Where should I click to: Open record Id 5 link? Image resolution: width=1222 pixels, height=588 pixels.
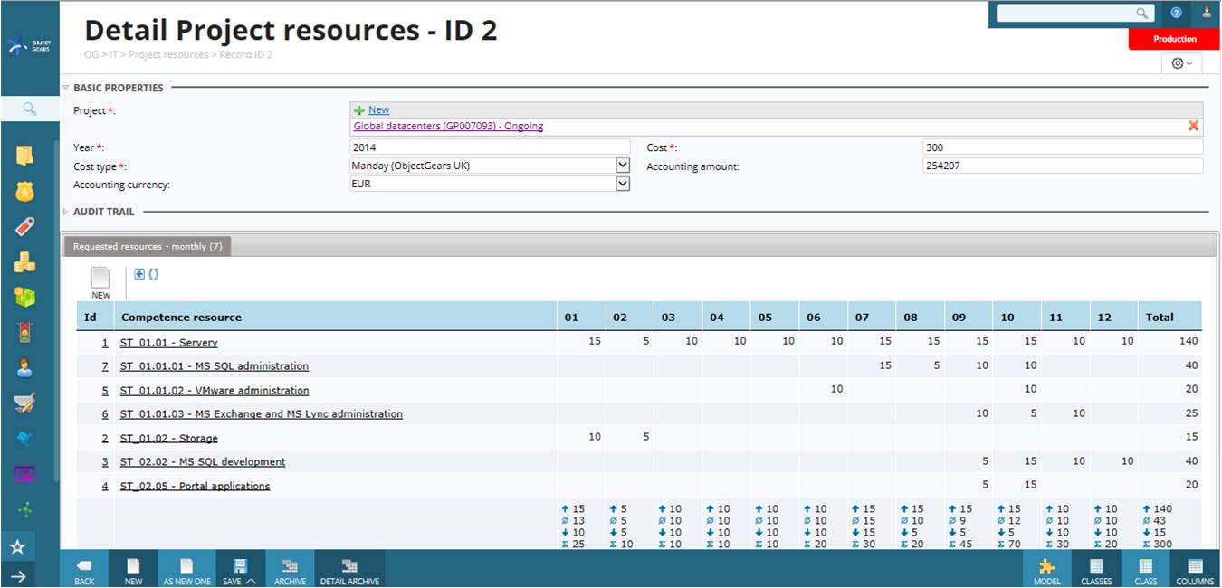point(105,391)
